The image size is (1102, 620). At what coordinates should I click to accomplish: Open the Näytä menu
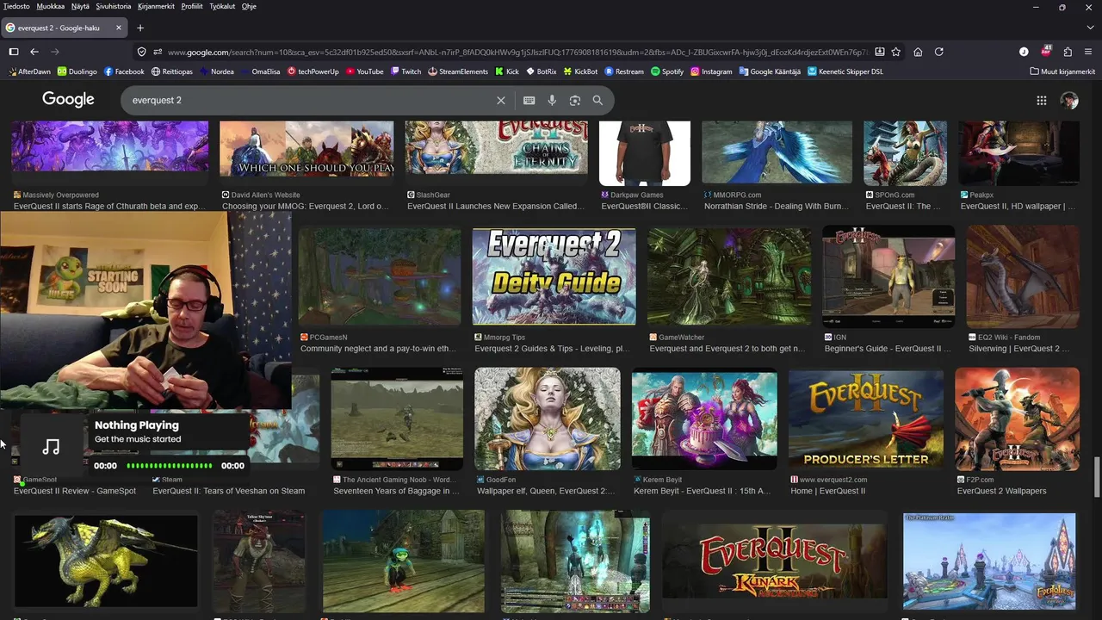click(x=80, y=6)
